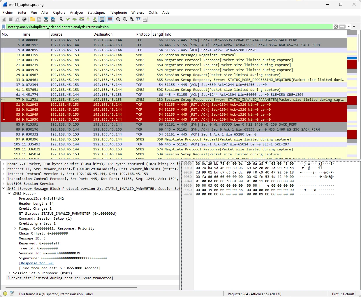The height and width of the screenshot is (297, 361).
Task: Click the layout reset toolbar icon
Action: (145, 19)
